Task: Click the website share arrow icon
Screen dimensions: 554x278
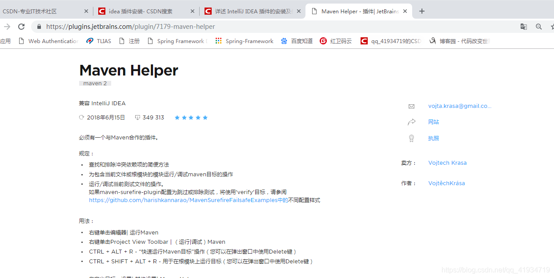Action: 411,122
